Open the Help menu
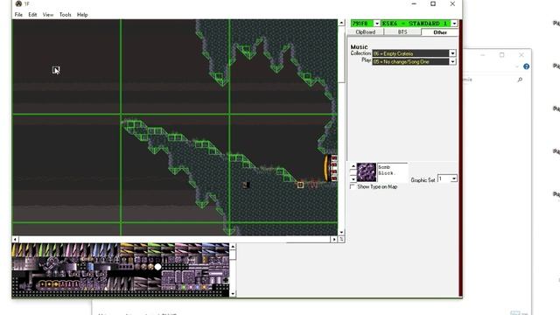Viewport: 560px width, 315px height. click(x=82, y=15)
